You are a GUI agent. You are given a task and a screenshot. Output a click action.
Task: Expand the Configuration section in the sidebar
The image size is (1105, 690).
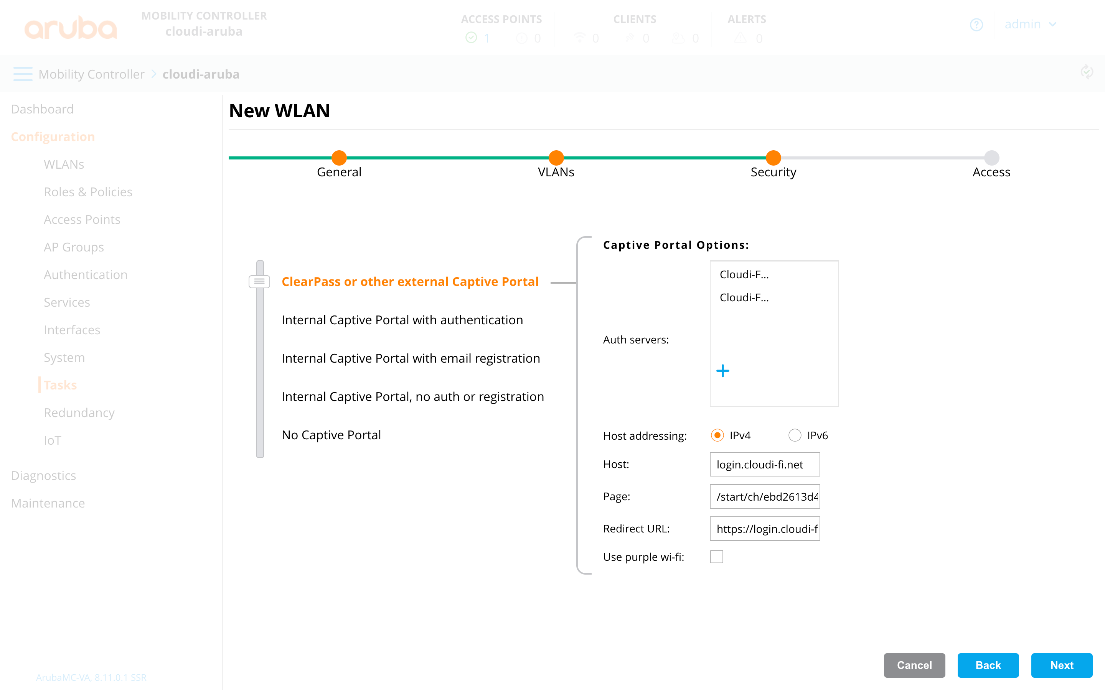click(53, 136)
